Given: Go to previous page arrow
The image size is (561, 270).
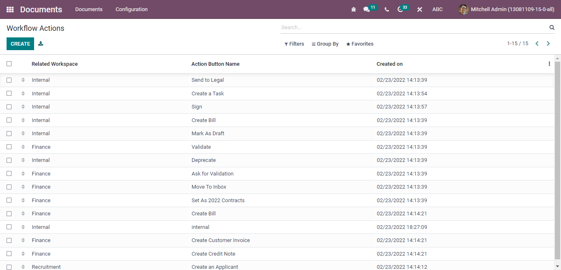Looking at the screenshot, I should pyautogui.click(x=537, y=44).
